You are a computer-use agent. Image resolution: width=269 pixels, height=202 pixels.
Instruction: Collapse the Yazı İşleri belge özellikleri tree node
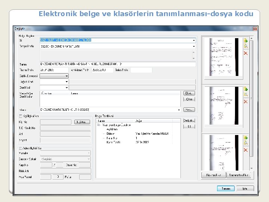pyautogui.click(x=99, y=125)
